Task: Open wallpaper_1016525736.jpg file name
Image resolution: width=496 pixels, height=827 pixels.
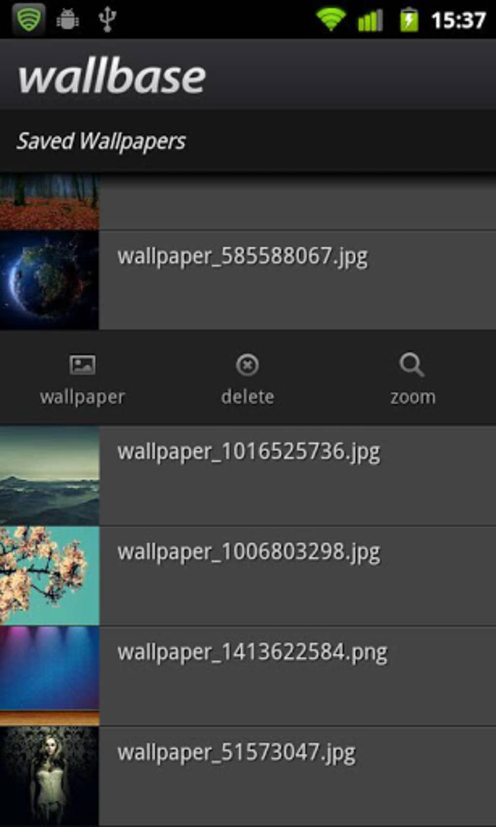Action: pyautogui.click(x=248, y=452)
